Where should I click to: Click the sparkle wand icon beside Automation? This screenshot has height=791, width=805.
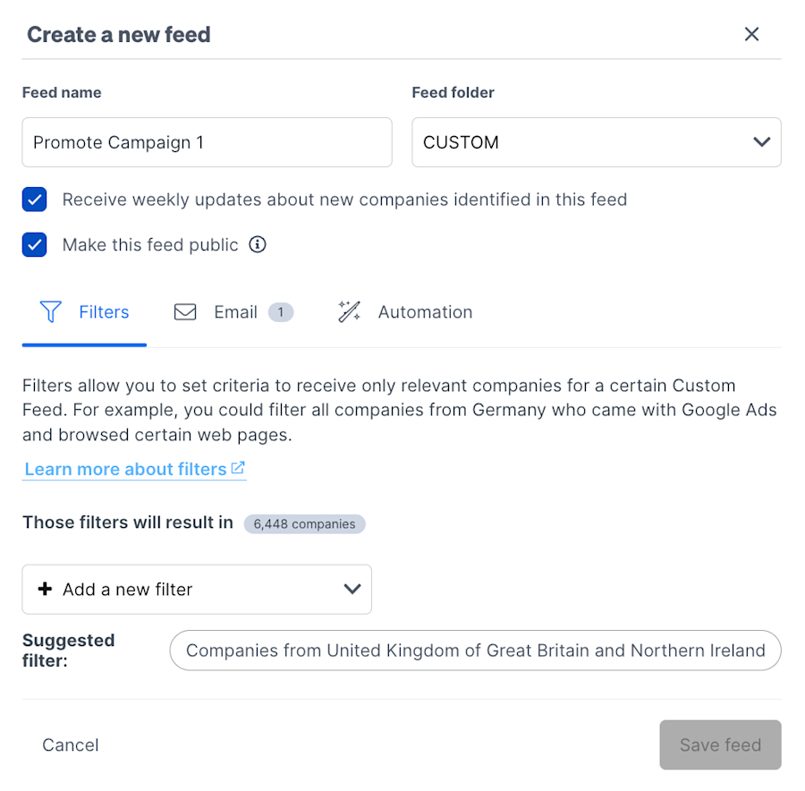348,311
